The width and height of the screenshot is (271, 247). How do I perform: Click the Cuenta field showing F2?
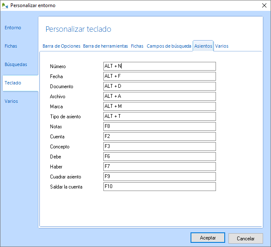[x=159, y=136]
